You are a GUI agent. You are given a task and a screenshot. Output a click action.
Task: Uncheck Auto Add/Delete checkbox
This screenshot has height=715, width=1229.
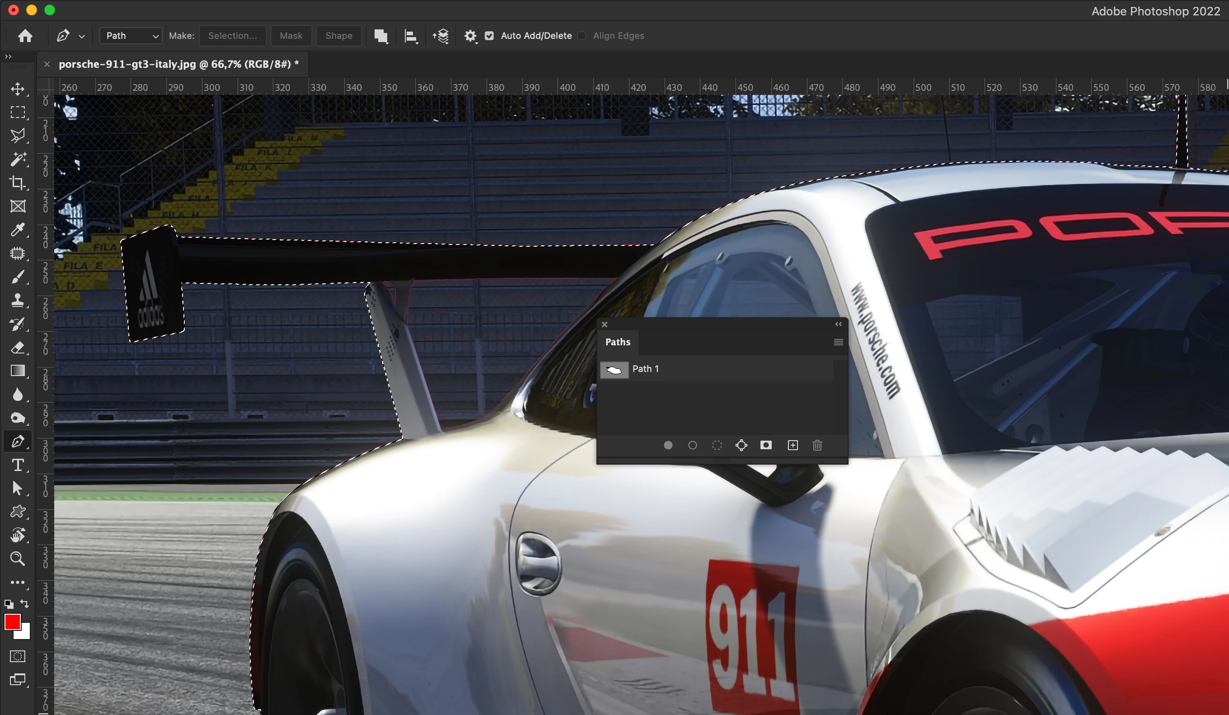(489, 36)
